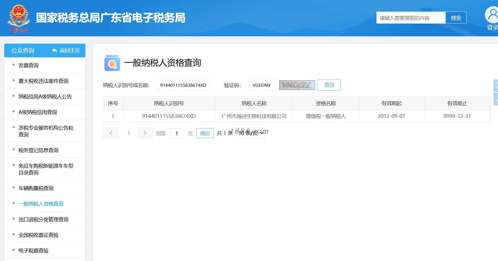Image resolution: width=498 pixels, height=261 pixels.
Task: Open 电子税票查验 menu item
Action: [33, 251]
